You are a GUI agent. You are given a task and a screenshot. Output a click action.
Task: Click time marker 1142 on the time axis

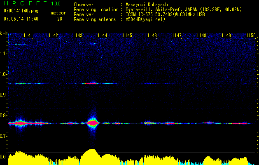point(54,35)
